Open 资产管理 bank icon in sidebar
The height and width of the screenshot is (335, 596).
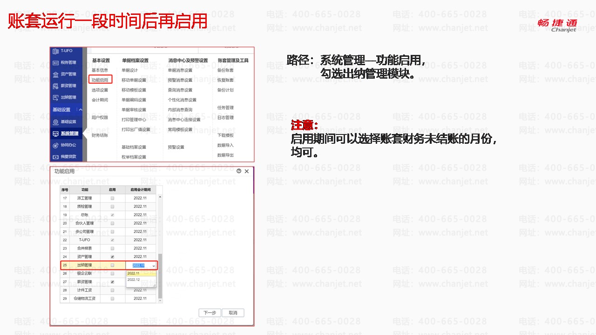pyautogui.click(x=56, y=74)
